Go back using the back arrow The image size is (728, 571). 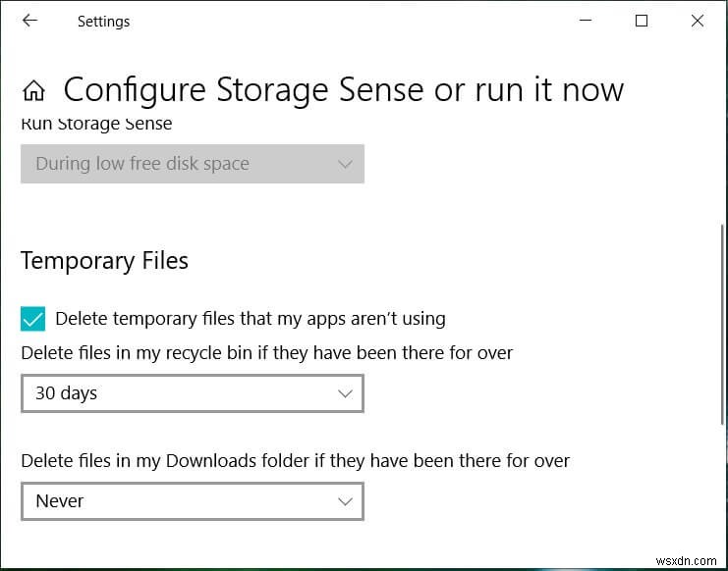click(x=29, y=21)
